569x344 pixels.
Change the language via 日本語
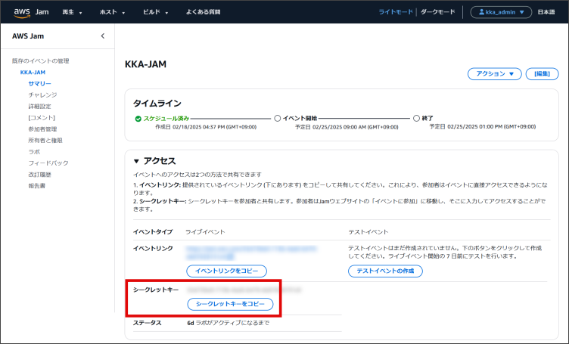coord(546,12)
